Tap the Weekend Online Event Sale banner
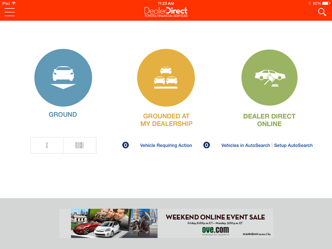Viewport: 332px width, 249px height. (x=166, y=223)
